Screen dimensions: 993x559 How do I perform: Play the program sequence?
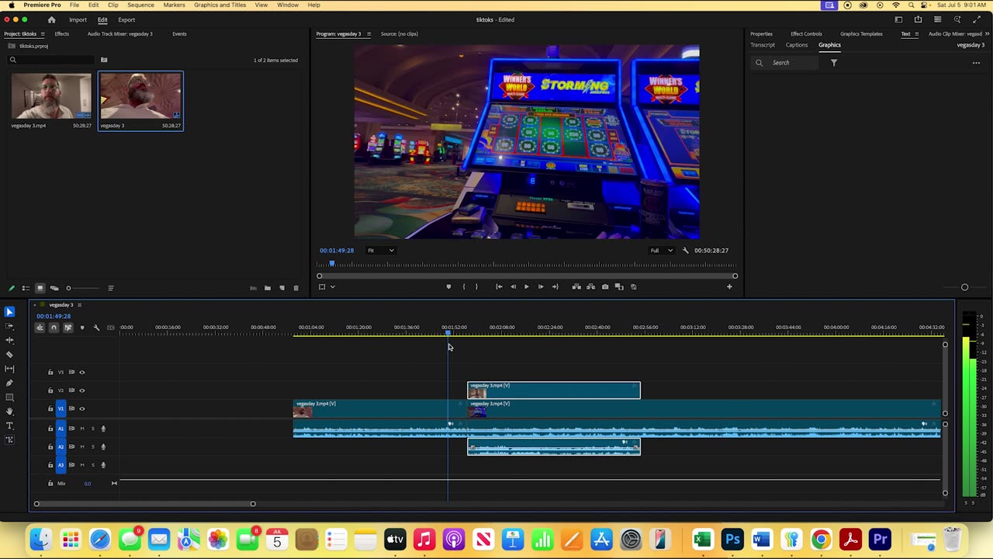coord(527,286)
